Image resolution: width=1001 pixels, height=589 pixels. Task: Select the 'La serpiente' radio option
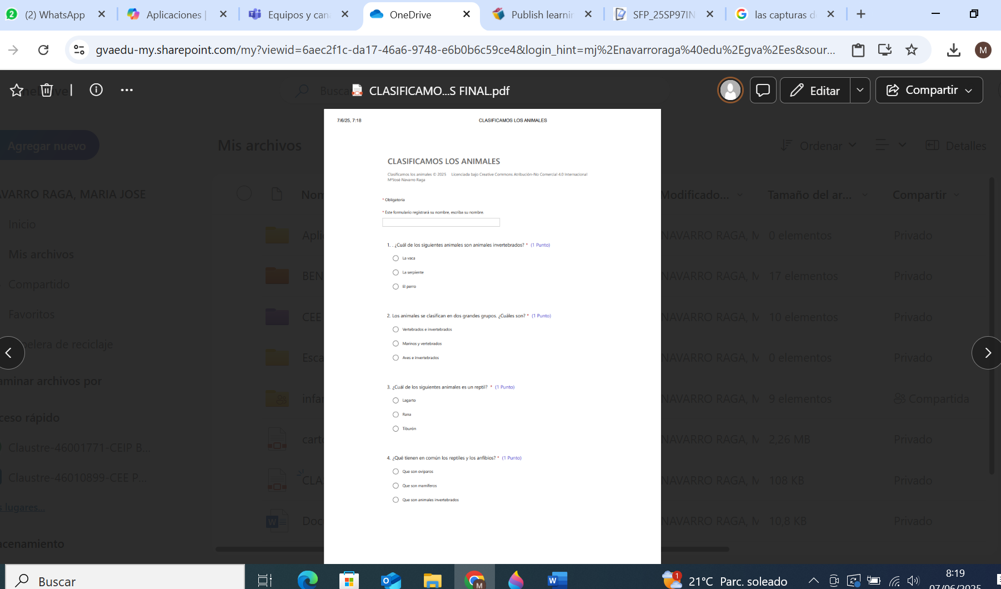[396, 272]
